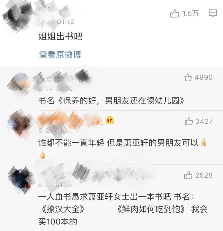Tap the 4990 like count
This screenshot has width=223, height=231.
coord(204,77)
